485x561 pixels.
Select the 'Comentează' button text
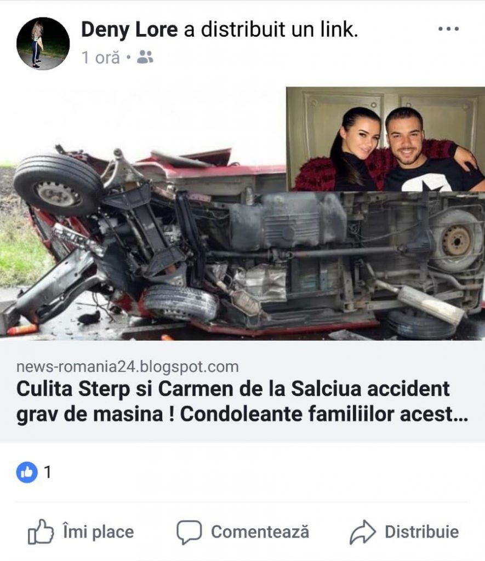click(260, 531)
